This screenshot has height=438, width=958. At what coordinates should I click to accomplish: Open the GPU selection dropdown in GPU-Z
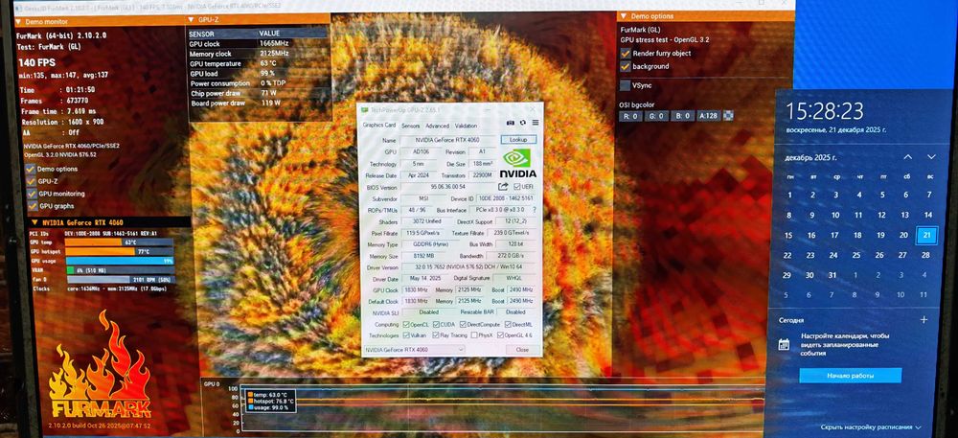pos(414,350)
